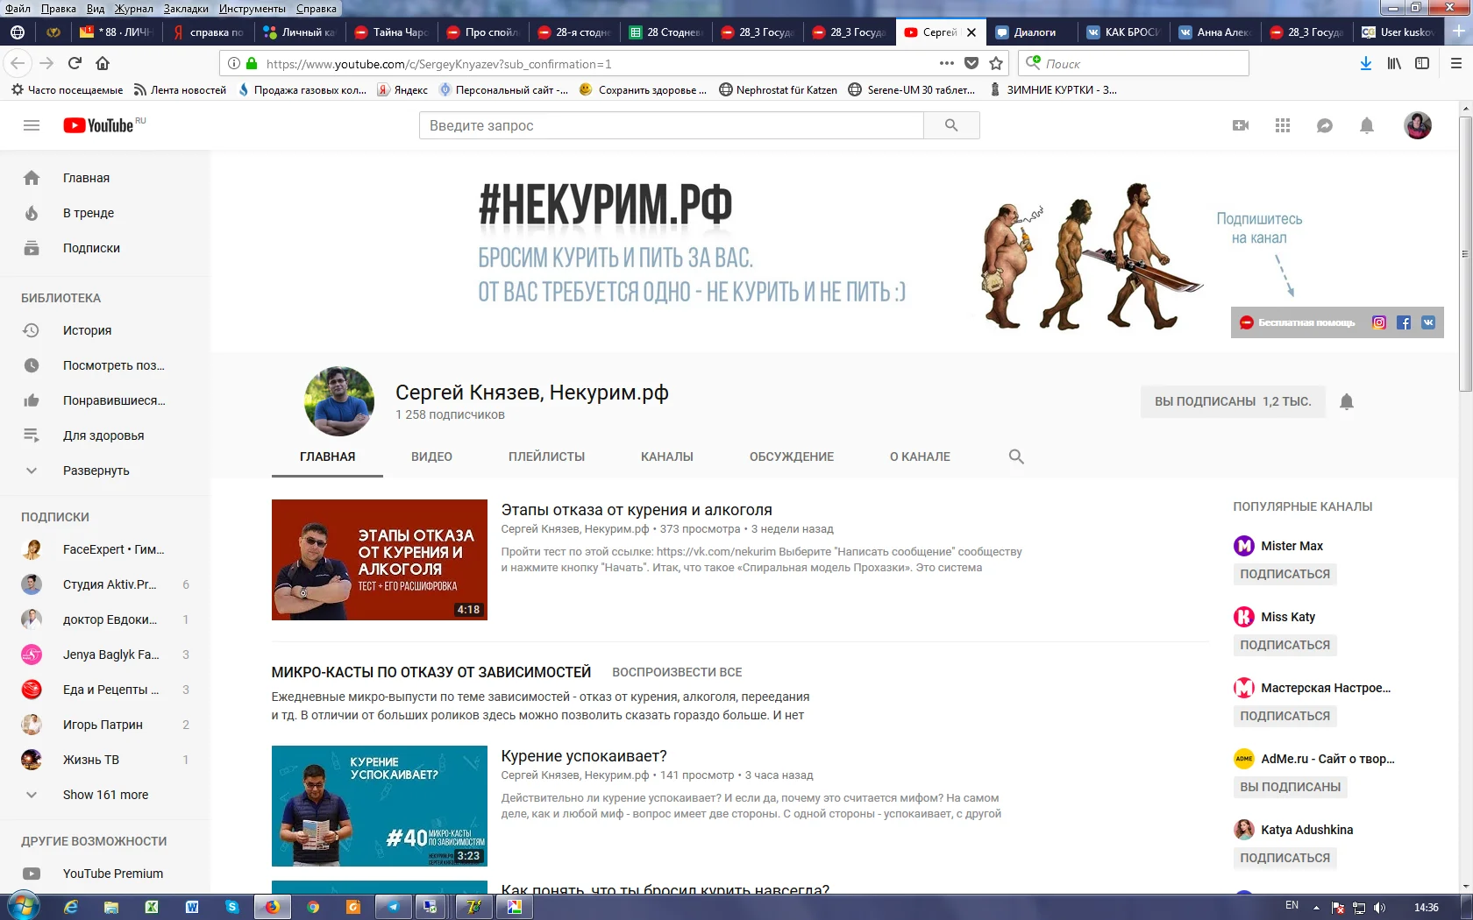Open video title Курение успокаивает?
Viewport: 1473px width, 920px height.
tap(584, 756)
